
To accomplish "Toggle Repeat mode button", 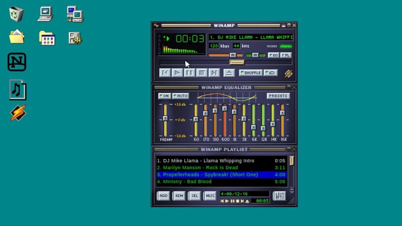I will pos(270,73).
